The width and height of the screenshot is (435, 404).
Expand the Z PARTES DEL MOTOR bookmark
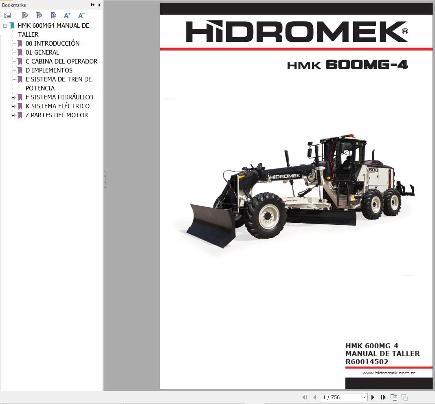(x=13, y=115)
